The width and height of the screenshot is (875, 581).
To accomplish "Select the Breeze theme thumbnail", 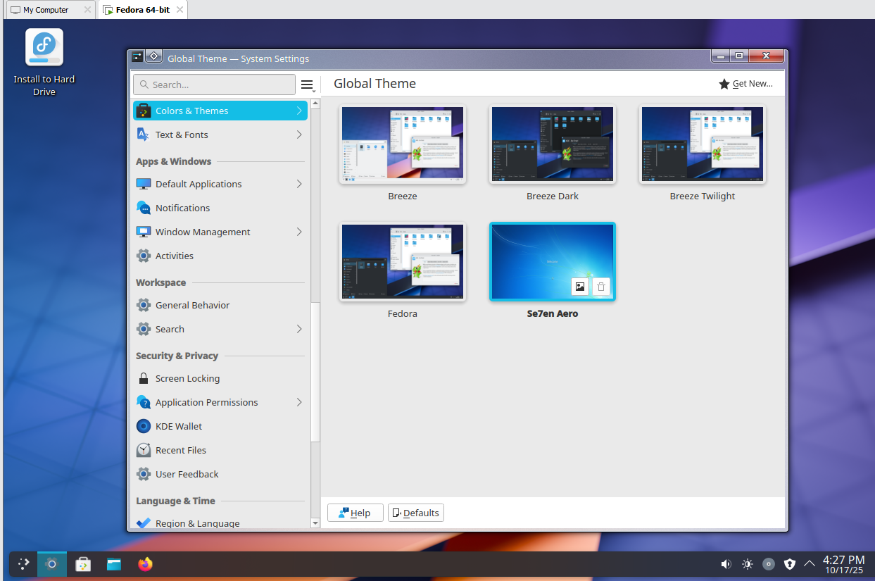I will 403,145.
